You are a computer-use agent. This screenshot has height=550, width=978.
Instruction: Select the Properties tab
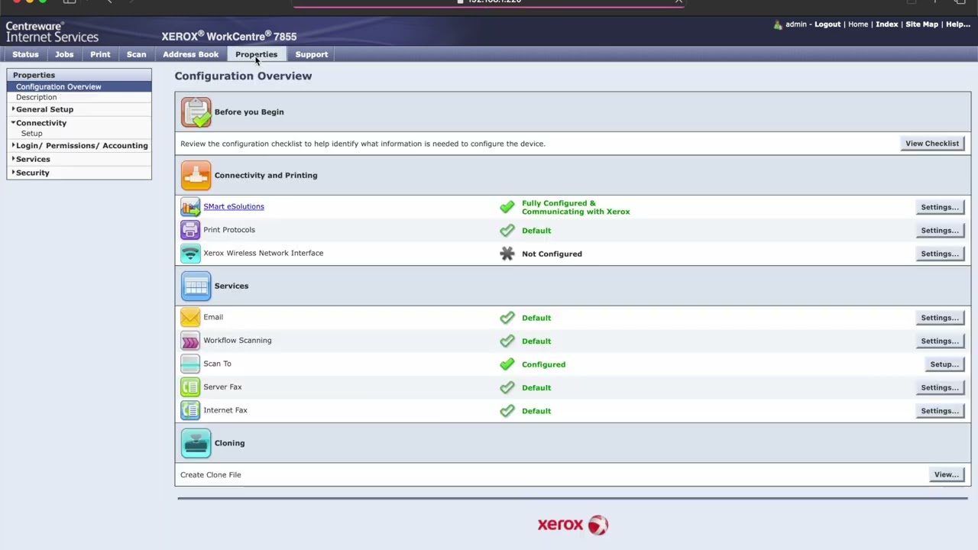[x=256, y=54]
